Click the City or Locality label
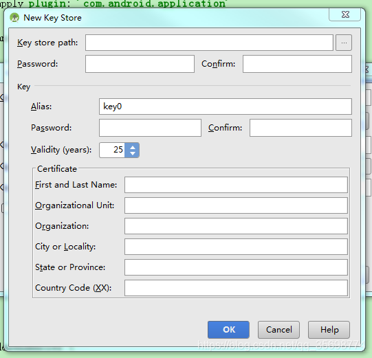The image size is (372, 358). (x=65, y=247)
